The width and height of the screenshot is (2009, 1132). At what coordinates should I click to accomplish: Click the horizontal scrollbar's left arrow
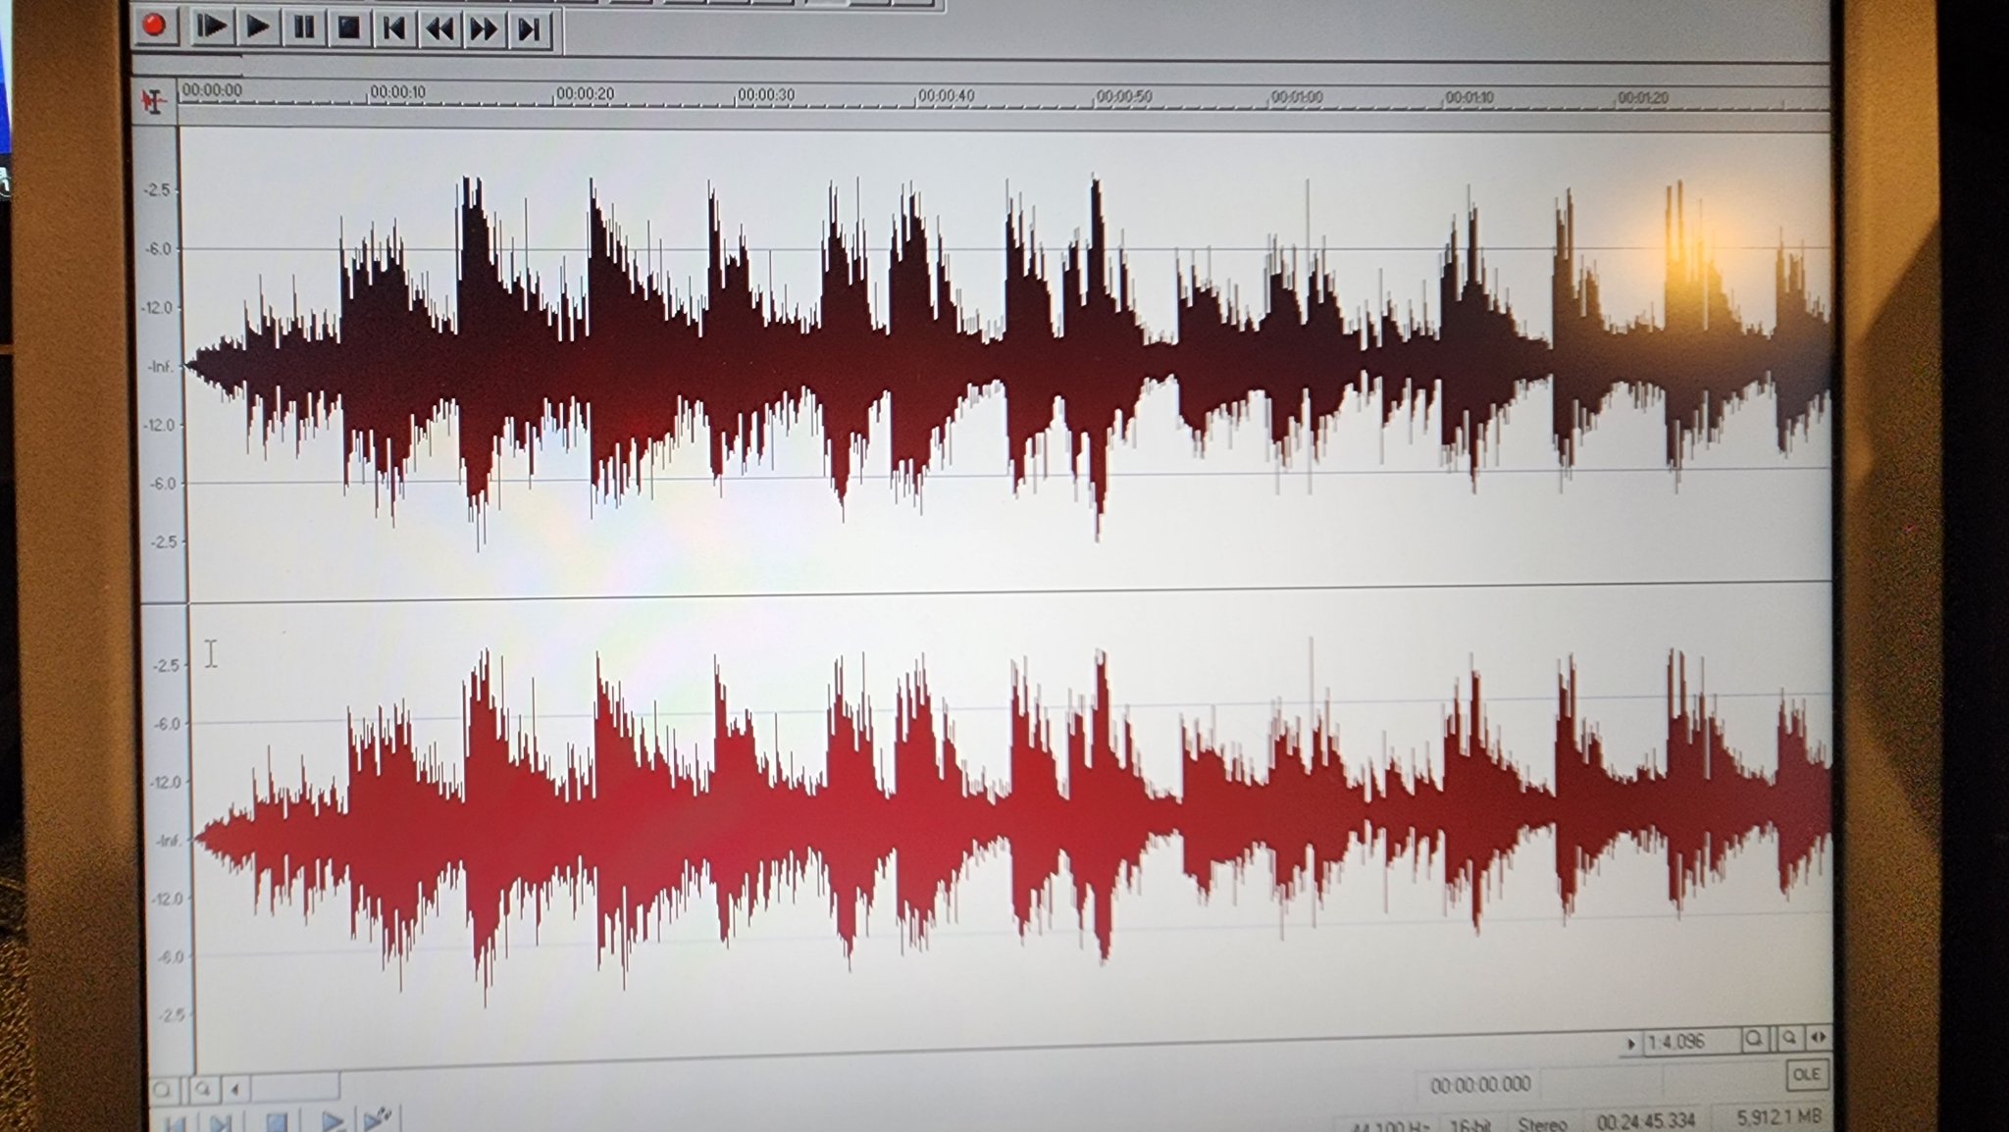pos(234,1088)
